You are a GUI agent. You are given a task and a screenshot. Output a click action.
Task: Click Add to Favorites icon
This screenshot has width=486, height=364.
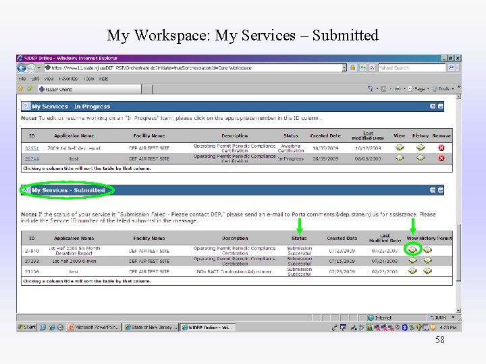pos(30,89)
